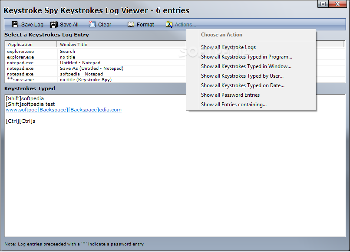This screenshot has width=350, height=252.
Task: Open the Actions... dropdown label
Action: click(185, 25)
